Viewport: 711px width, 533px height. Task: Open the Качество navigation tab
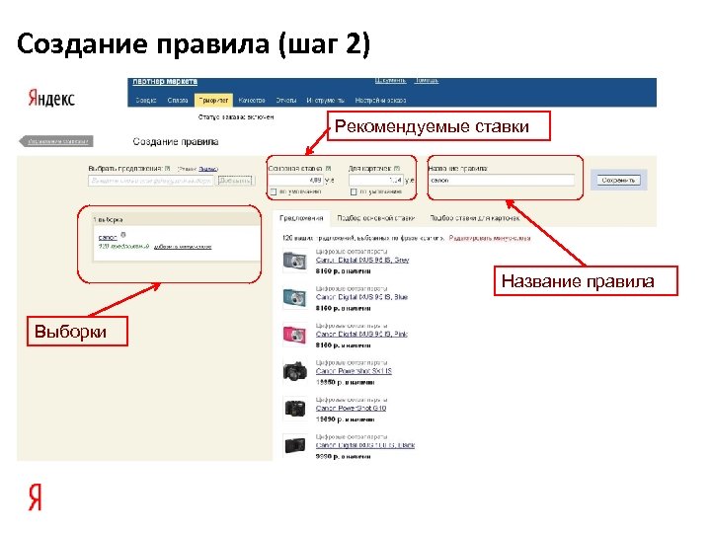click(x=252, y=100)
